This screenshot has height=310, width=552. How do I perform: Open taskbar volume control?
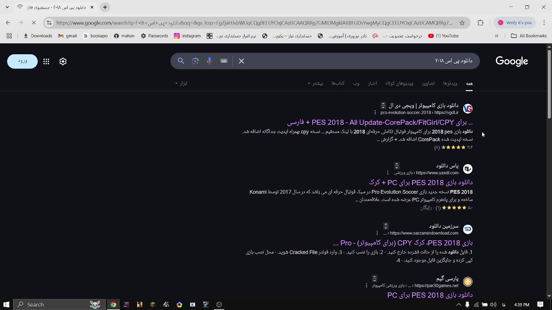493,304
